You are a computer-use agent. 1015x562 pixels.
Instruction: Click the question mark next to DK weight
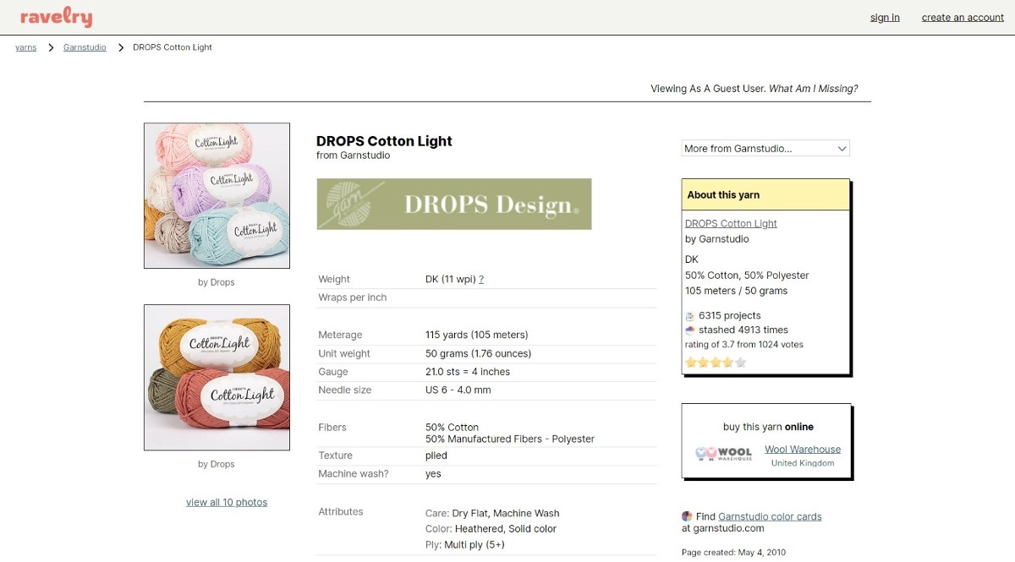coord(481,280)
